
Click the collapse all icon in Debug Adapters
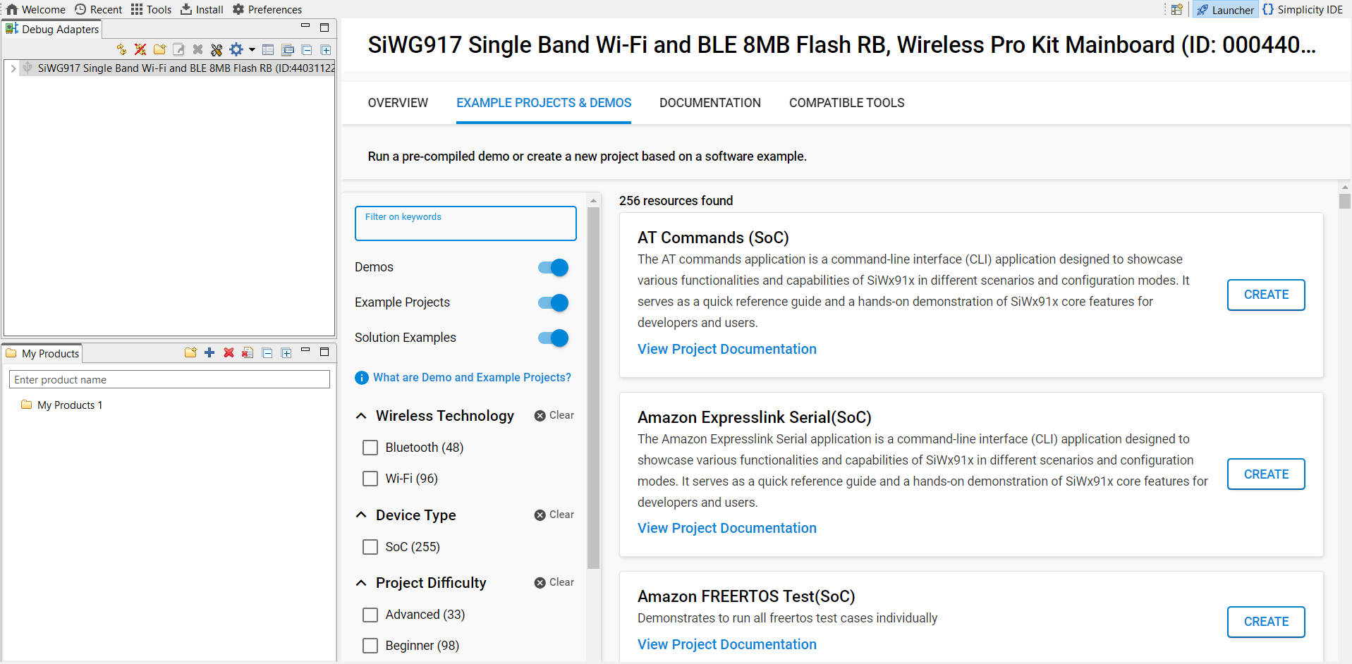point(307,49)
